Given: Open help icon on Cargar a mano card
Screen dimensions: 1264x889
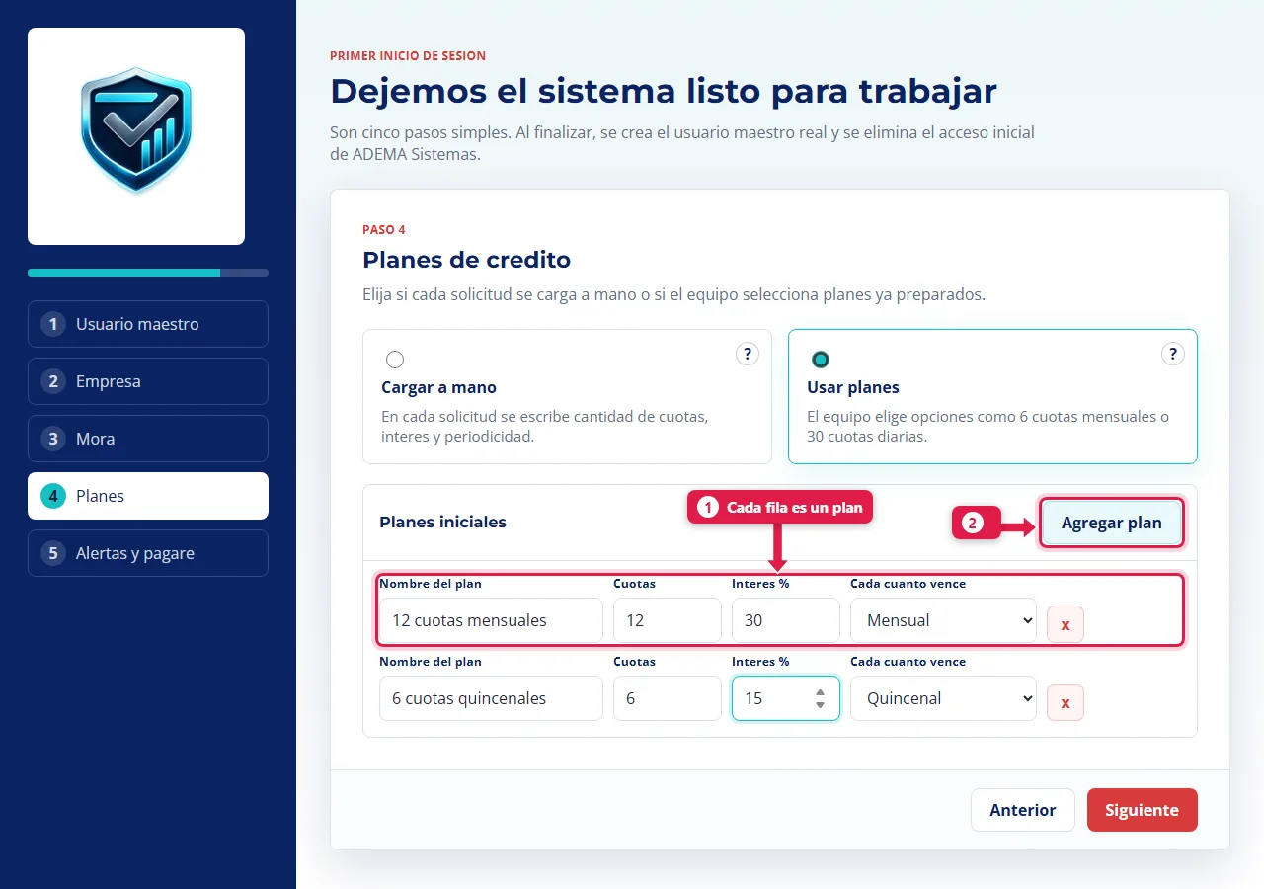Looking at the screenshot, I should point(748,354).
